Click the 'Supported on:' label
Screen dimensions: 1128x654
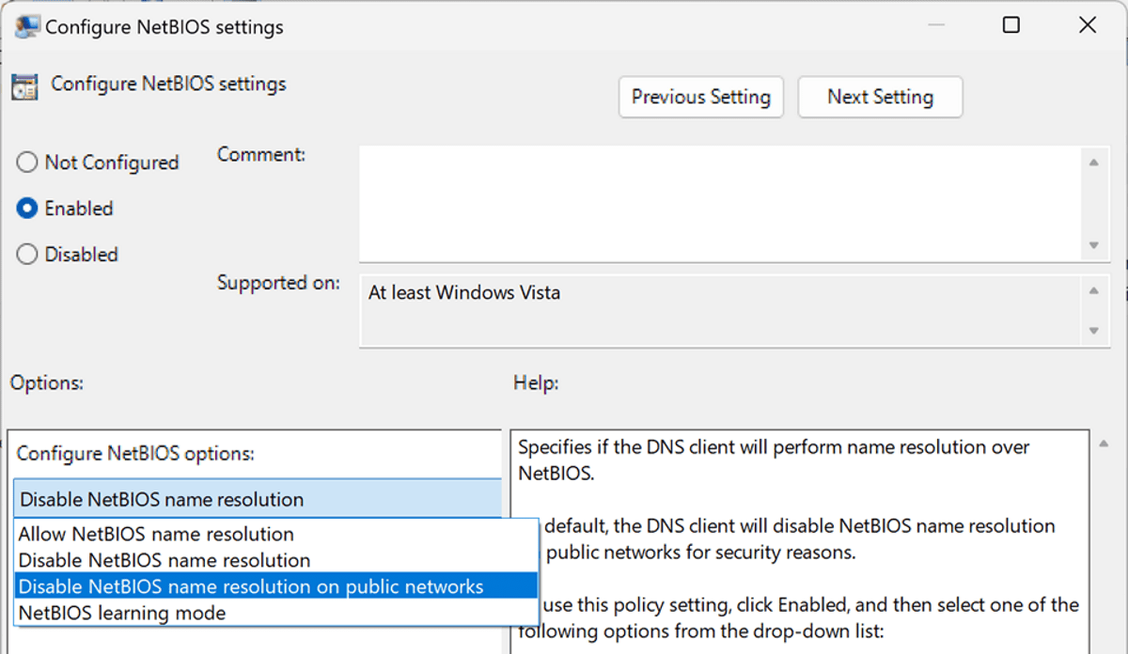[278, 283]
